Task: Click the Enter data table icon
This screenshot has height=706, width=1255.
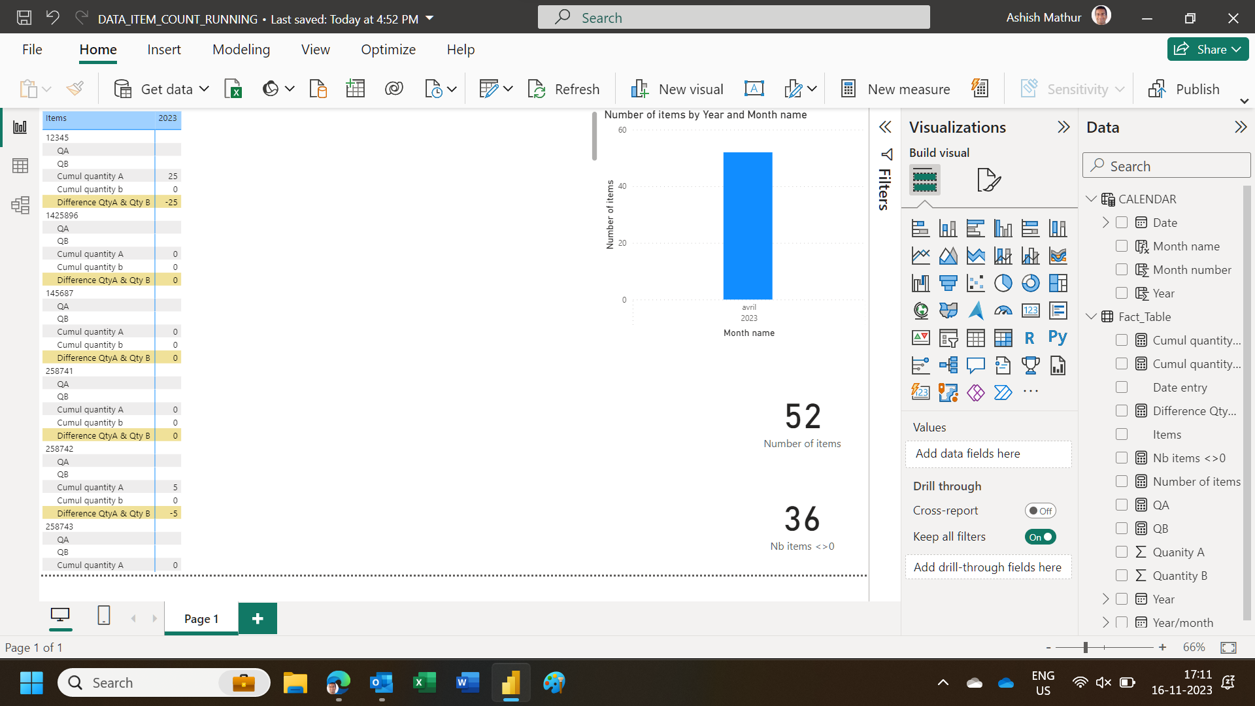Action: (356, 89)
